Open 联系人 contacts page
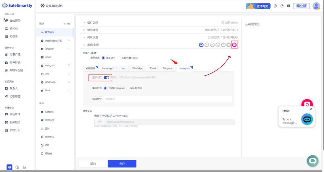 point(11,88)
